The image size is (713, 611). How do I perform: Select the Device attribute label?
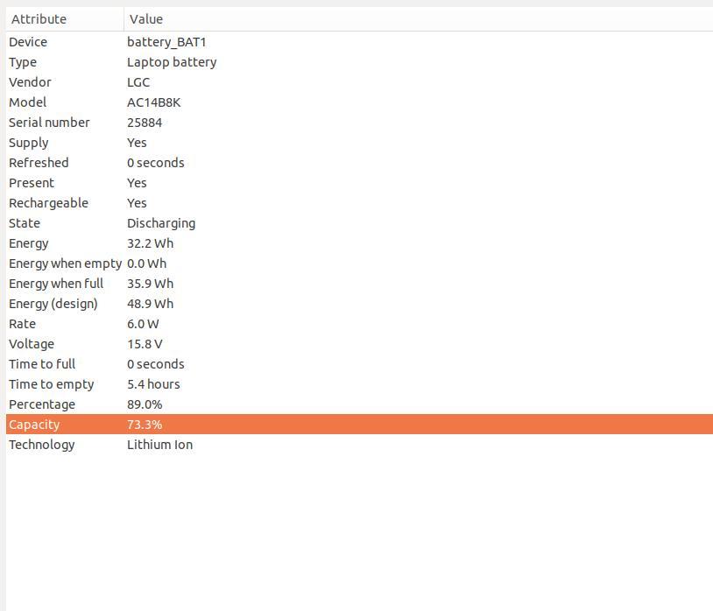pyautogui.click(x=28, y=42)
